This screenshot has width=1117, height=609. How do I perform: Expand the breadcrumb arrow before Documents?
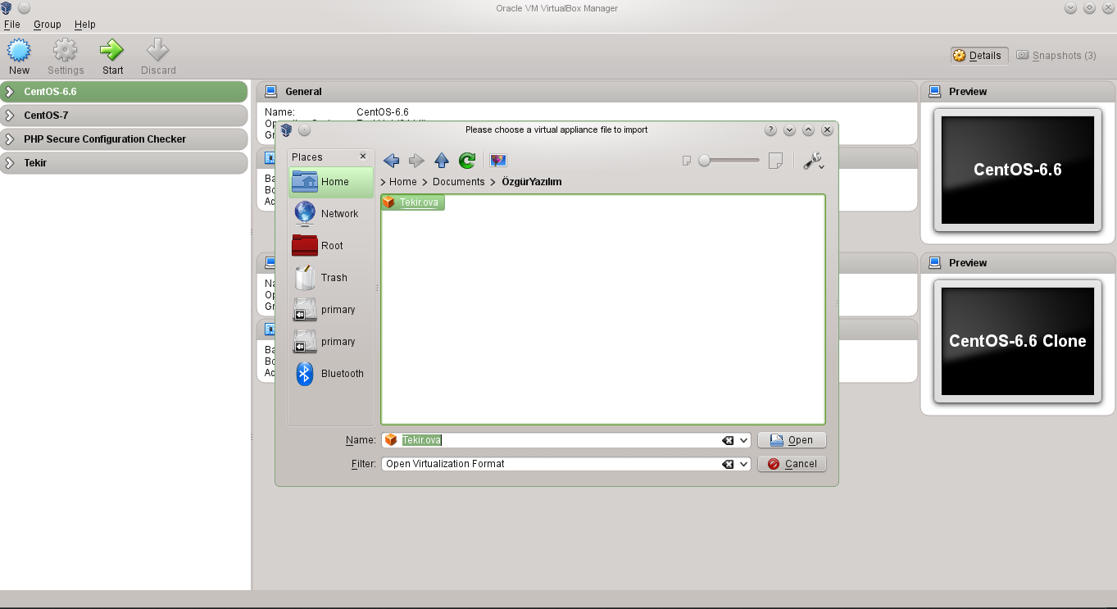pos(425,182)
